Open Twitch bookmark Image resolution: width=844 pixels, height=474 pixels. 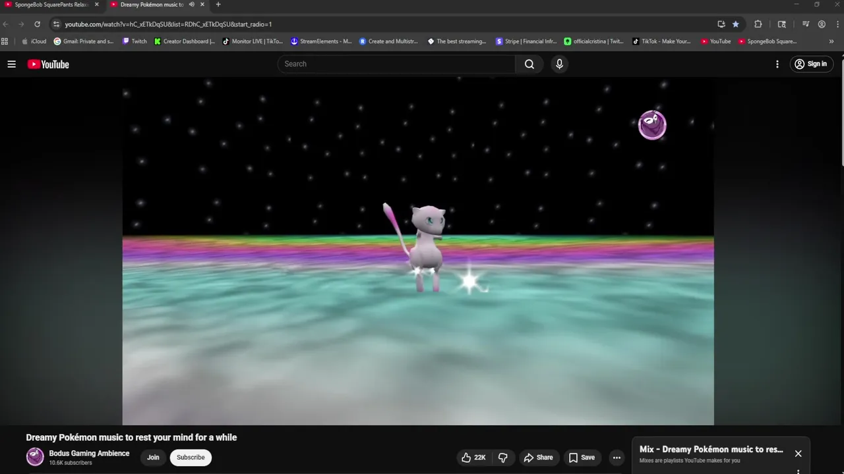[x=135, y=41]
